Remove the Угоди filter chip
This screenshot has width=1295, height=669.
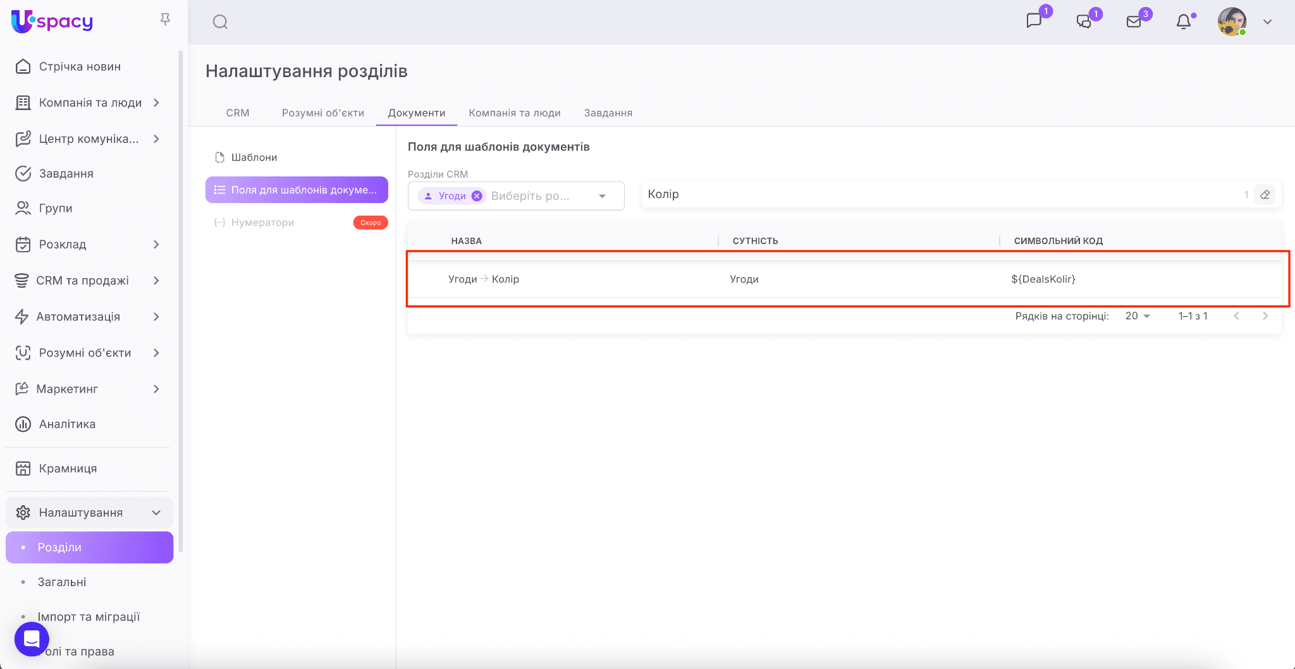coord(477,196)
